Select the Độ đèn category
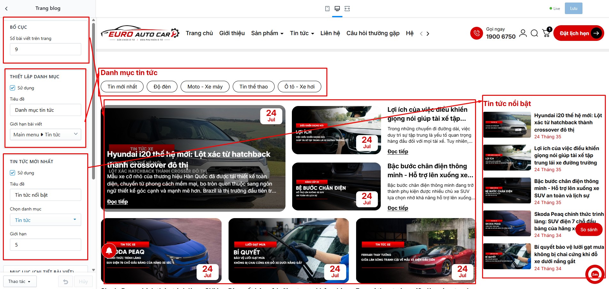The image size is (609, 289). click(x=162, y=87)
